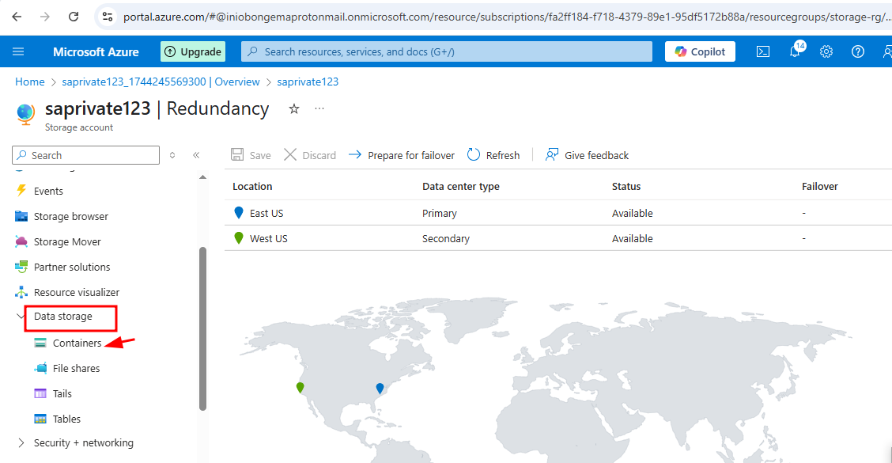The height and width of the screenshot is (463, 892).
Task: Click the File shares icon
Action: click(40, 369)
